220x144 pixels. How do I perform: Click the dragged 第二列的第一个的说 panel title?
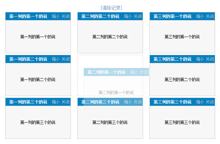[x=106, y=72]
